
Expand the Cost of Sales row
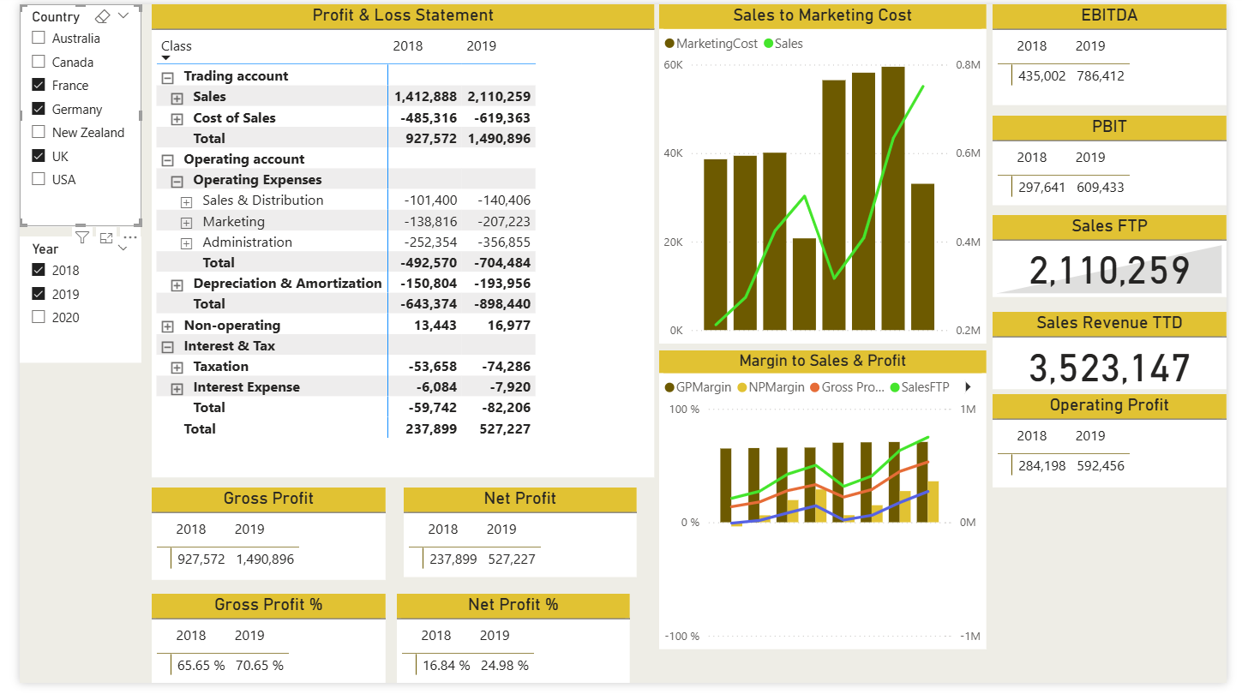click(177, 119)
